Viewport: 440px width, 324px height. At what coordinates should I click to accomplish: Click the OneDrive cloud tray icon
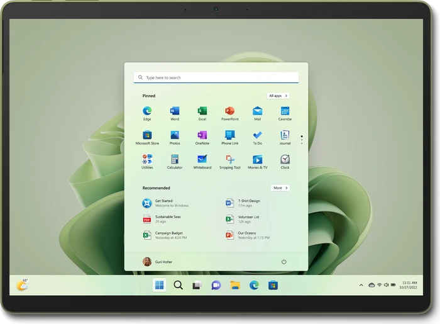371,285
